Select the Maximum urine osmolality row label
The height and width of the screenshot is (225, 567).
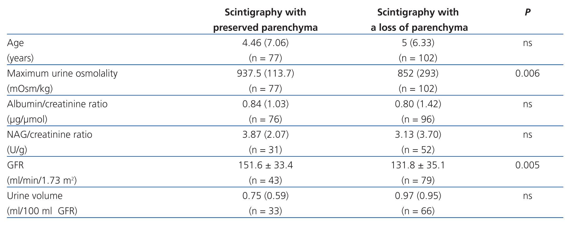click(x=62, y=74)
